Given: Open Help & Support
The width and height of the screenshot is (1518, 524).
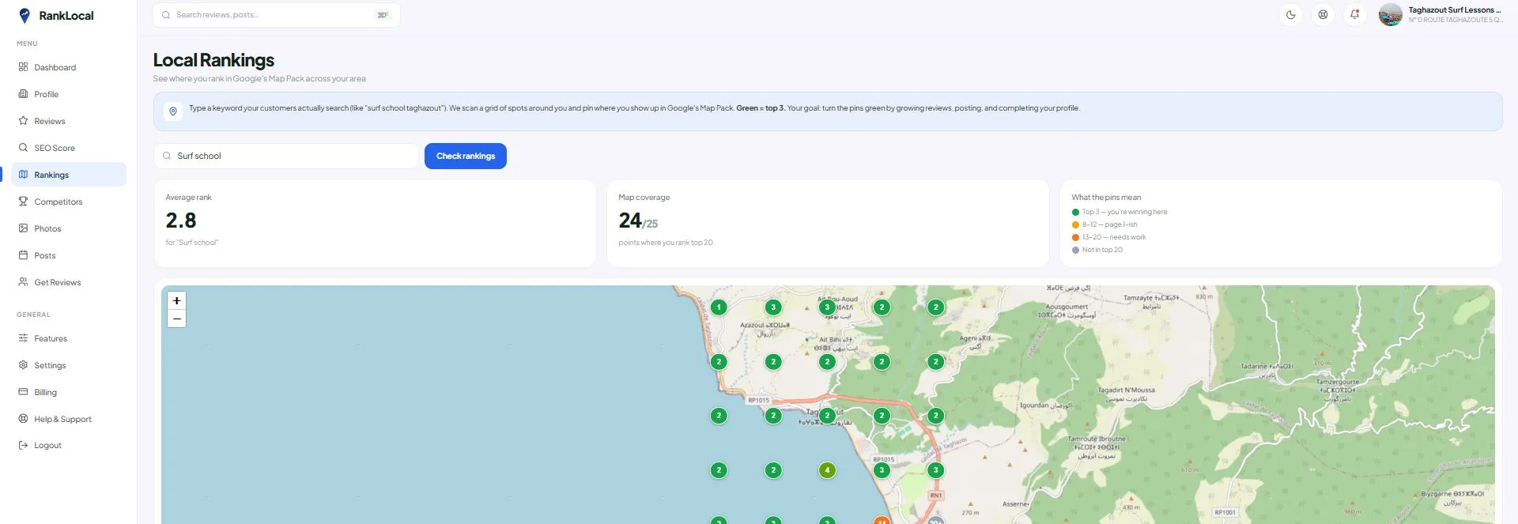Looking at the screenshot, I should pyautogui.click(x=69, y=419).
